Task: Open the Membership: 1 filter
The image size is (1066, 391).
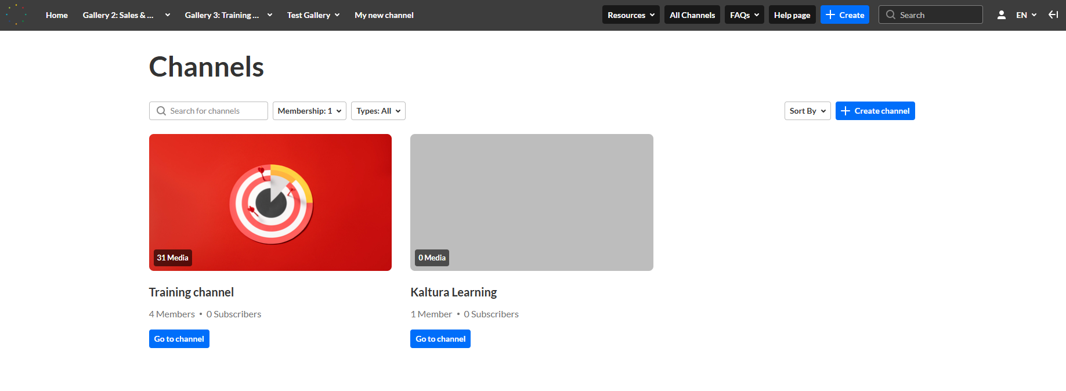Action: pos(309,111)
